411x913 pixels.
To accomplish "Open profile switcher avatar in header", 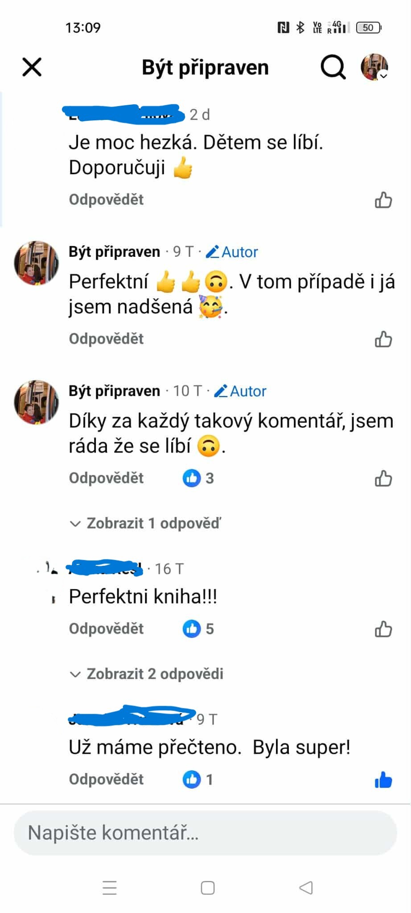I will click(374, 67).
